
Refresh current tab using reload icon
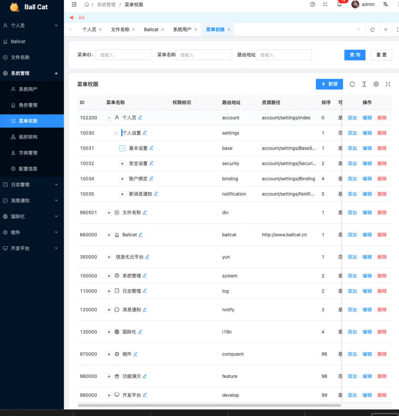point(372,30)
